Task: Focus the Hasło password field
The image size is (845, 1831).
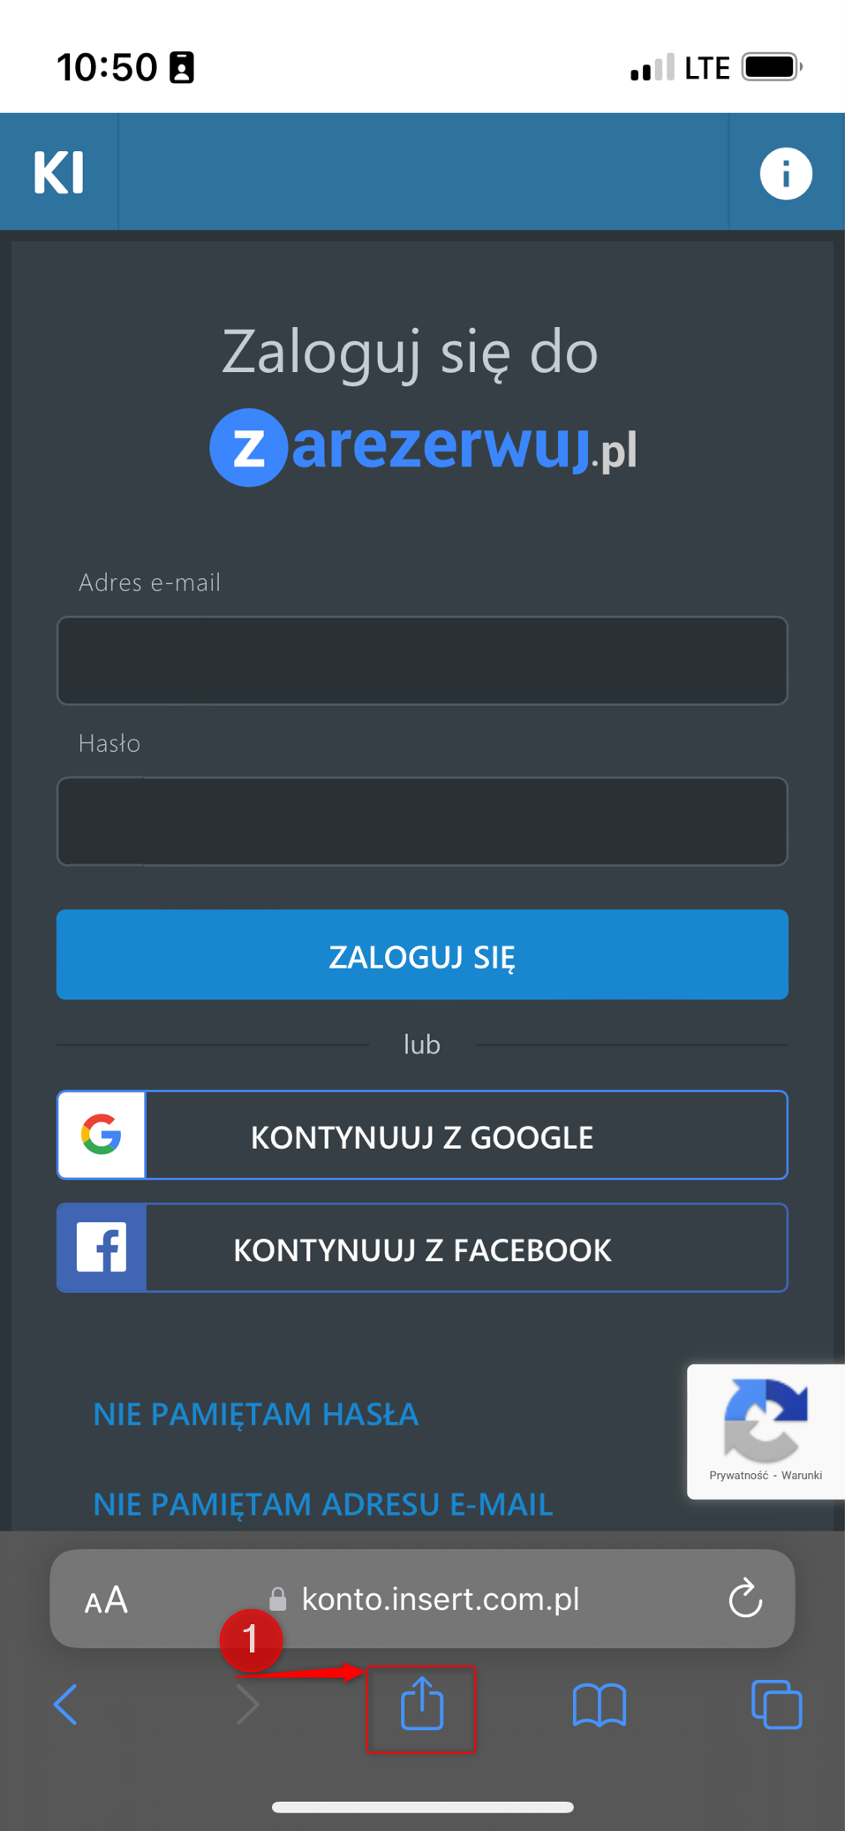Action: coord(422,821)
